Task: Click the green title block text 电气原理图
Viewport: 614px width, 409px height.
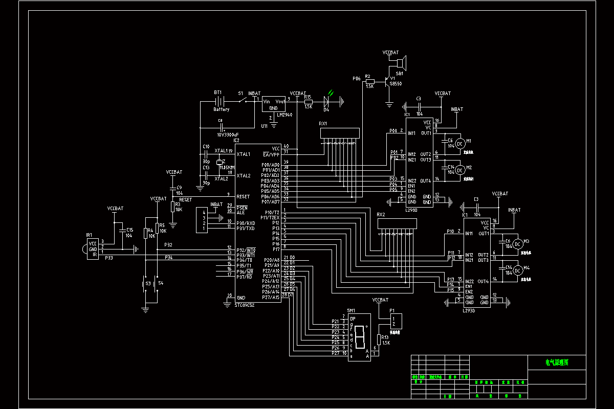Action: 557,362
